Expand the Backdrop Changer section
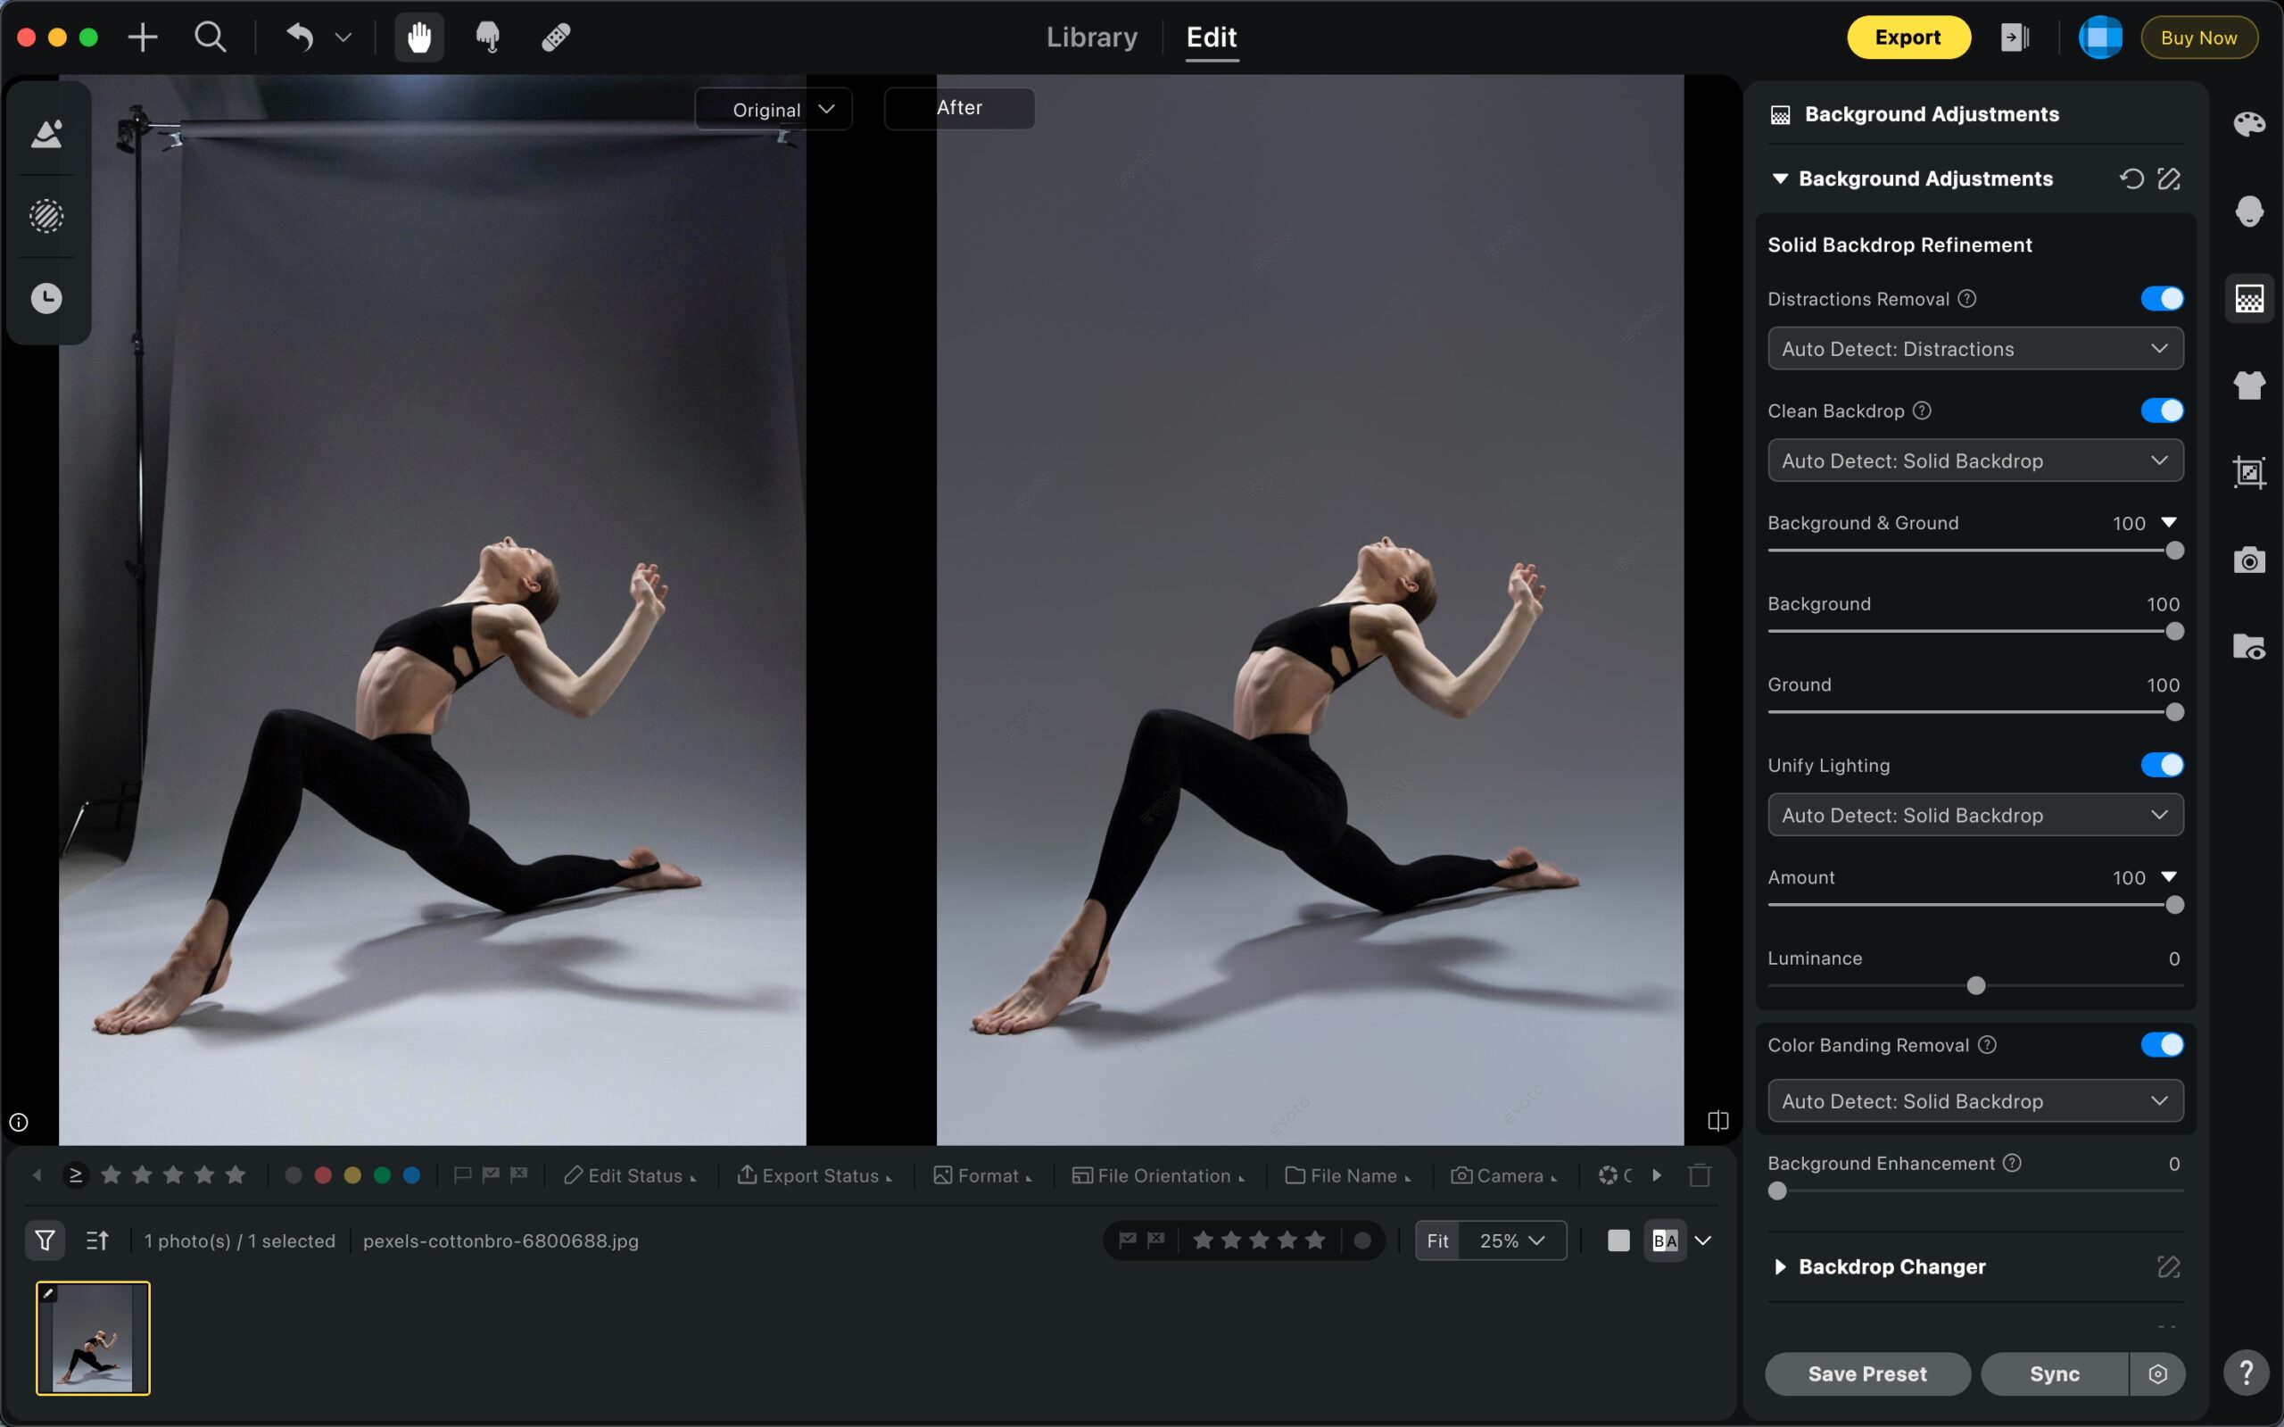The height and width of the screenshot is (1427, 2284). [1780, 1266]
